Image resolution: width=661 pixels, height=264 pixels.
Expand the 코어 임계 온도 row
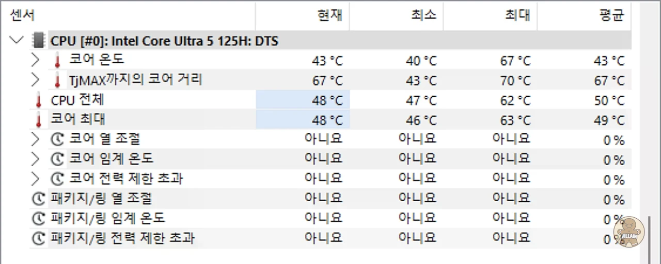click(x=35, y=159)
